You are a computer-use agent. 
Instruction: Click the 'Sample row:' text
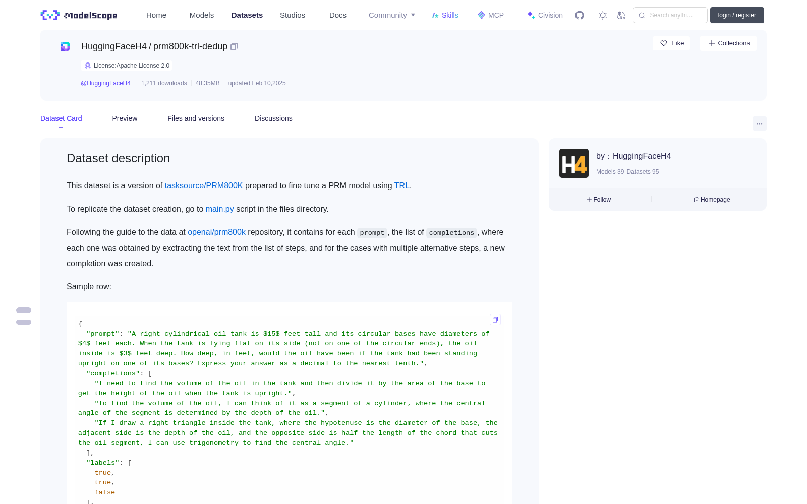(89, 286)
